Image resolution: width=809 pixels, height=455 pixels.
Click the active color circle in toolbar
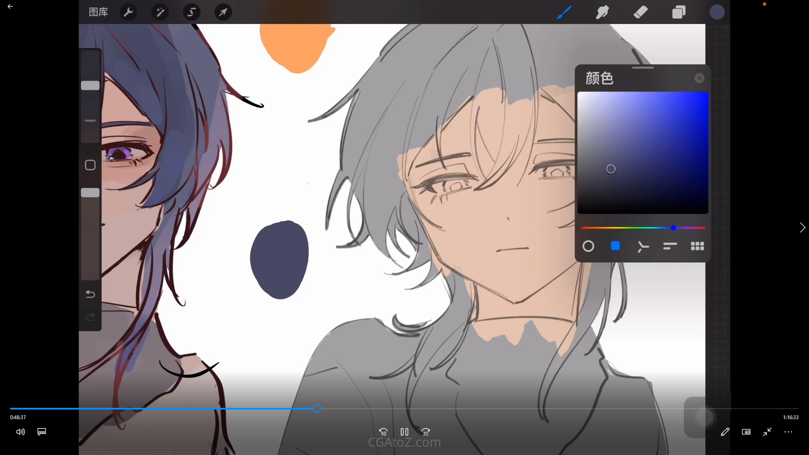coord(717,12)
